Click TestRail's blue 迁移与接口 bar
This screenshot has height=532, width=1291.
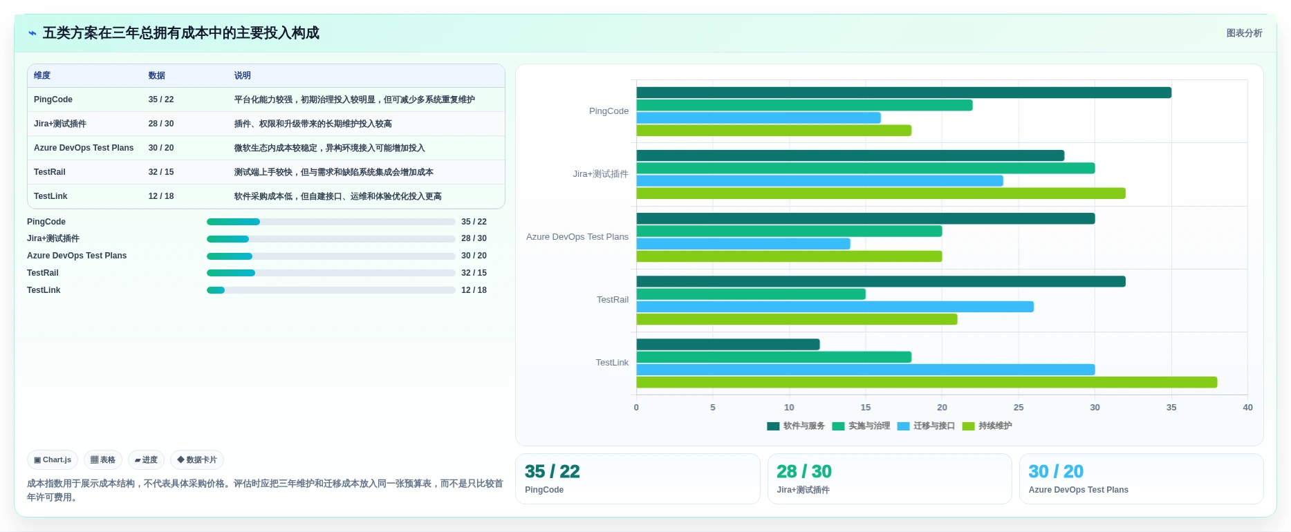pyautogui.click(x=835, y=307)
